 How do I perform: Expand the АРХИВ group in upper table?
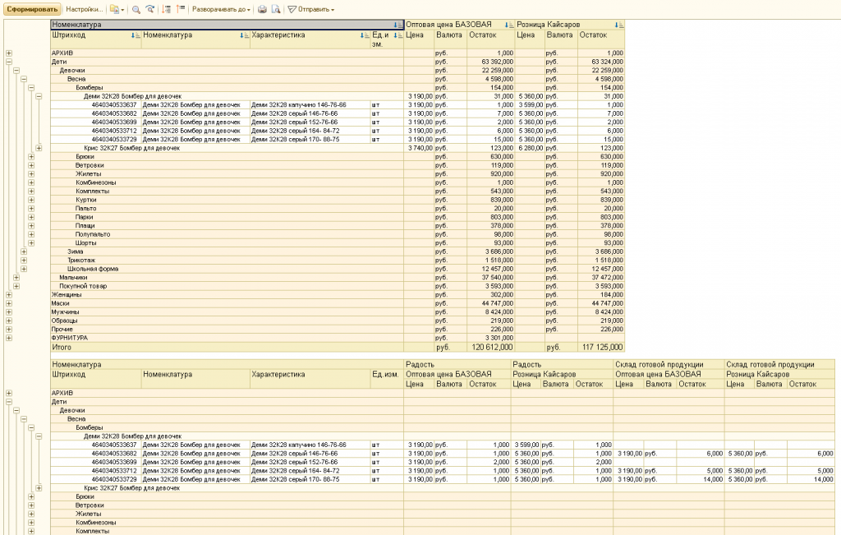[8, 53]
